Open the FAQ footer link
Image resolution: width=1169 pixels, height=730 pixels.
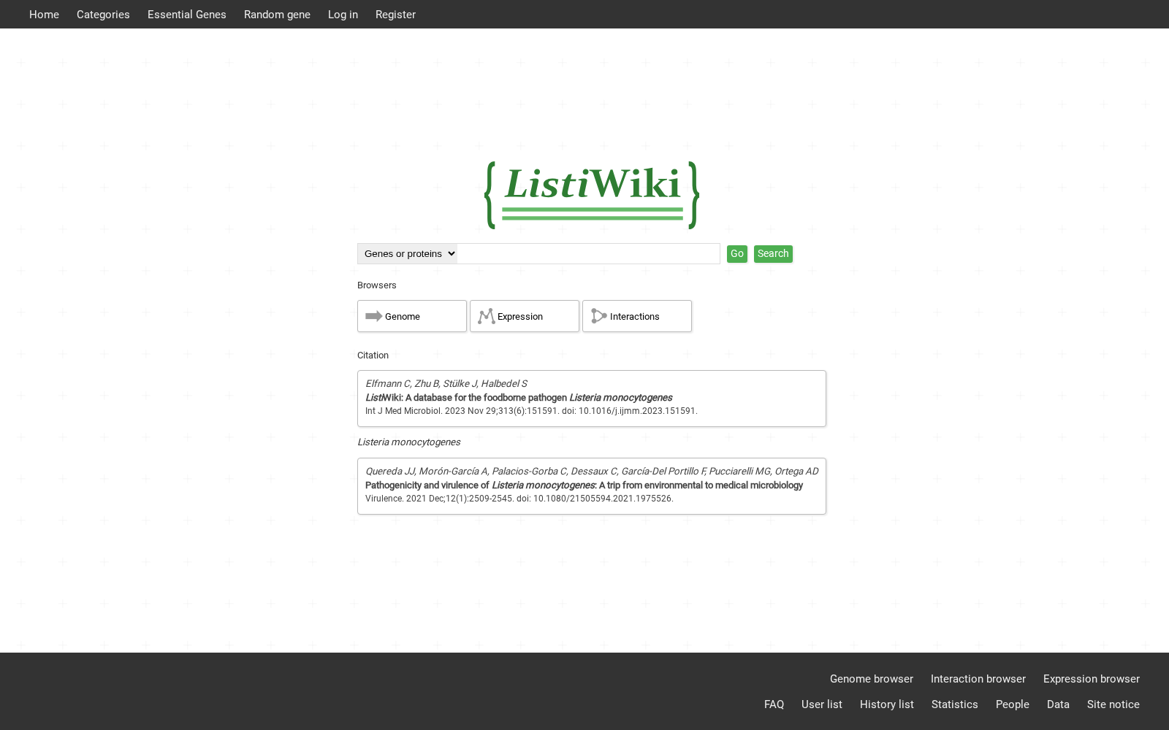click(774, 704)
